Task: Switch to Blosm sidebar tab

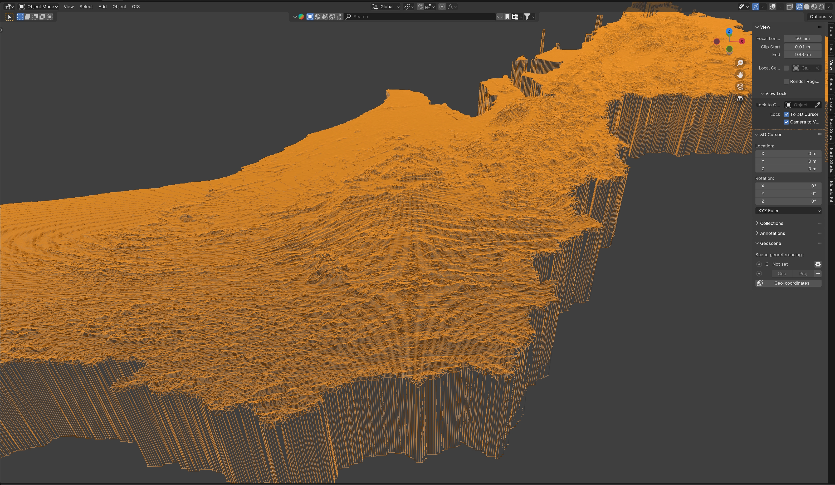Action: [831, 84]
